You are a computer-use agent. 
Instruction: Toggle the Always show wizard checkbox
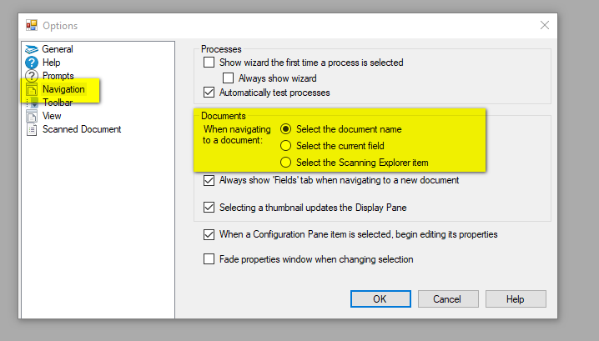[x=229, y=78]
